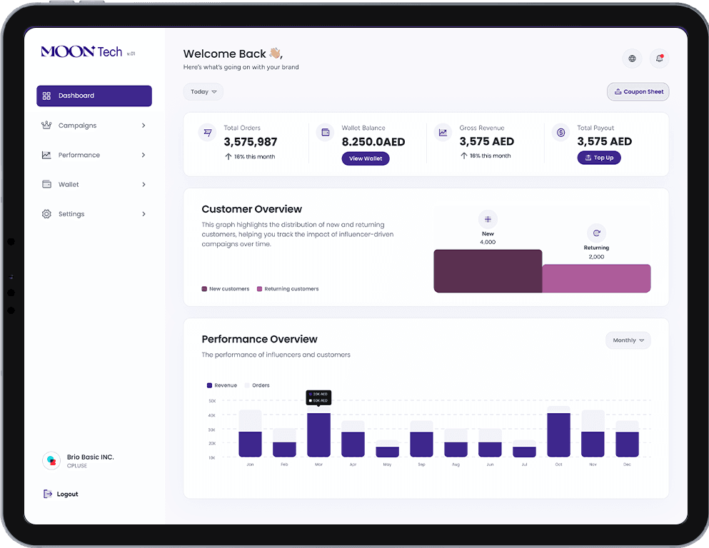The height and width of the screenshot is (548, 709).
Task: Expand the Campaigns sidebar section
Action: pos(94,125)
